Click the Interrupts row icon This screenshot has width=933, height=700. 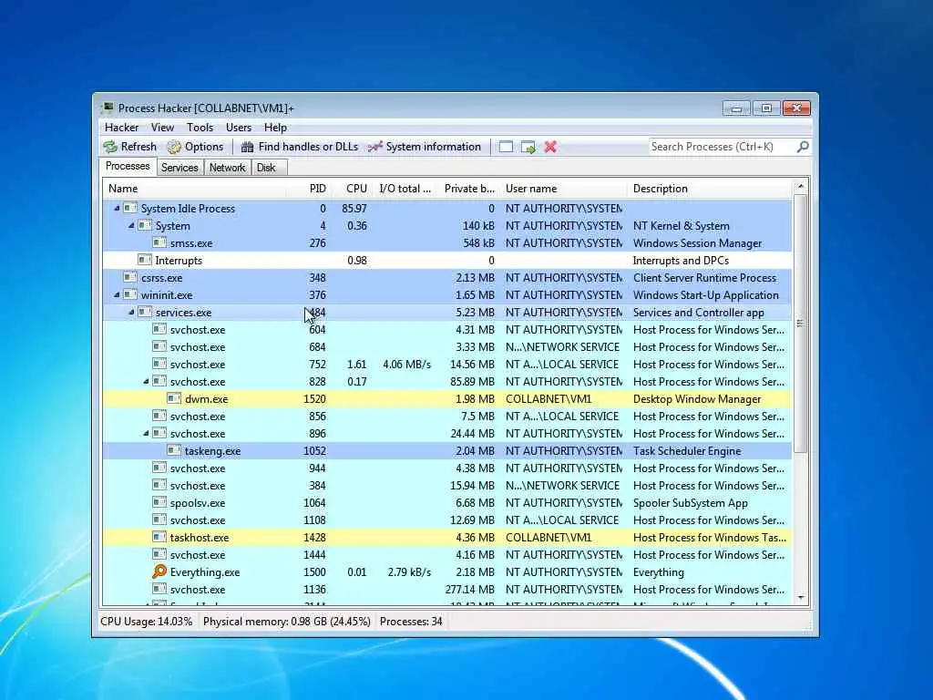pos(144,260)
